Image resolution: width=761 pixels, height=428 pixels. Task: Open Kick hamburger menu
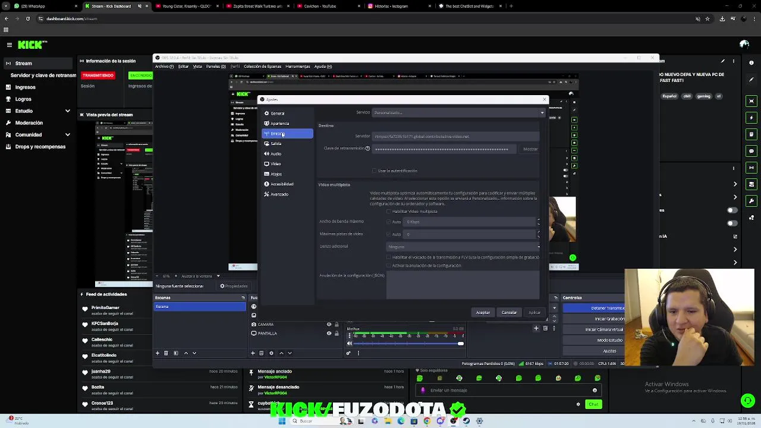point(9,45)
